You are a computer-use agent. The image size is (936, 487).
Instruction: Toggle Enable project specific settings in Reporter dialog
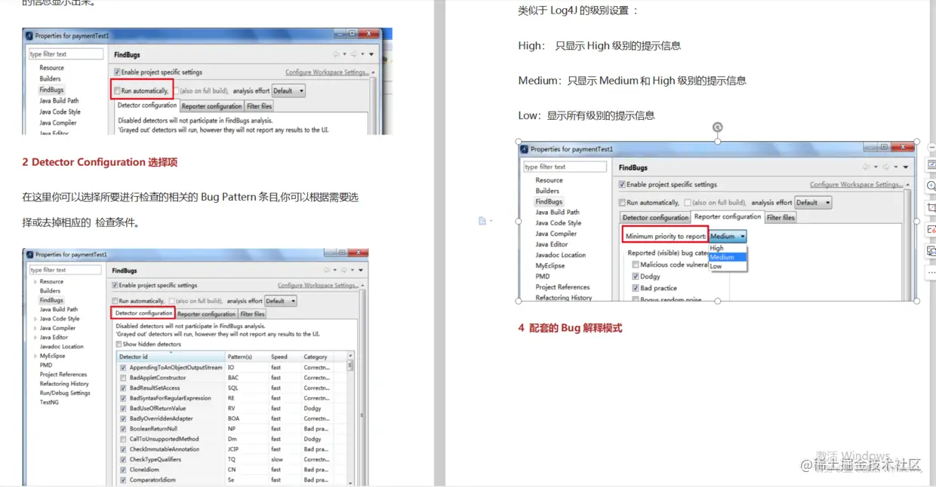point(622,184)
